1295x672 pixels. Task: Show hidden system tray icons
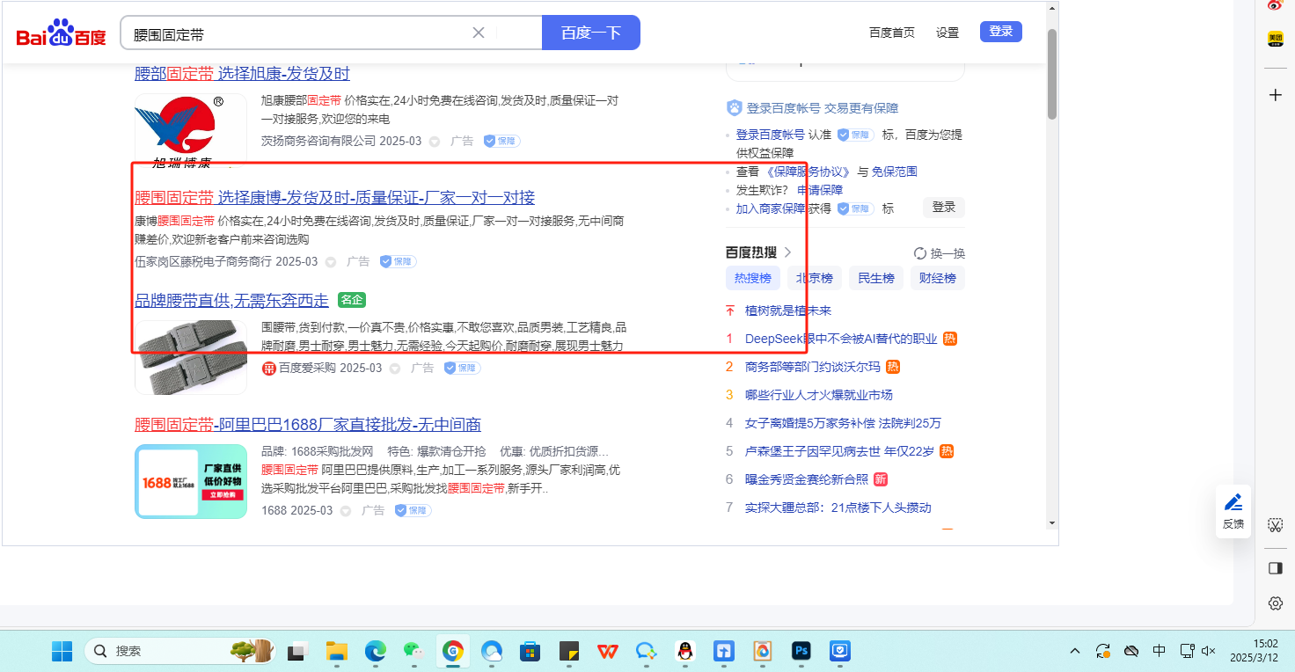1075,651
